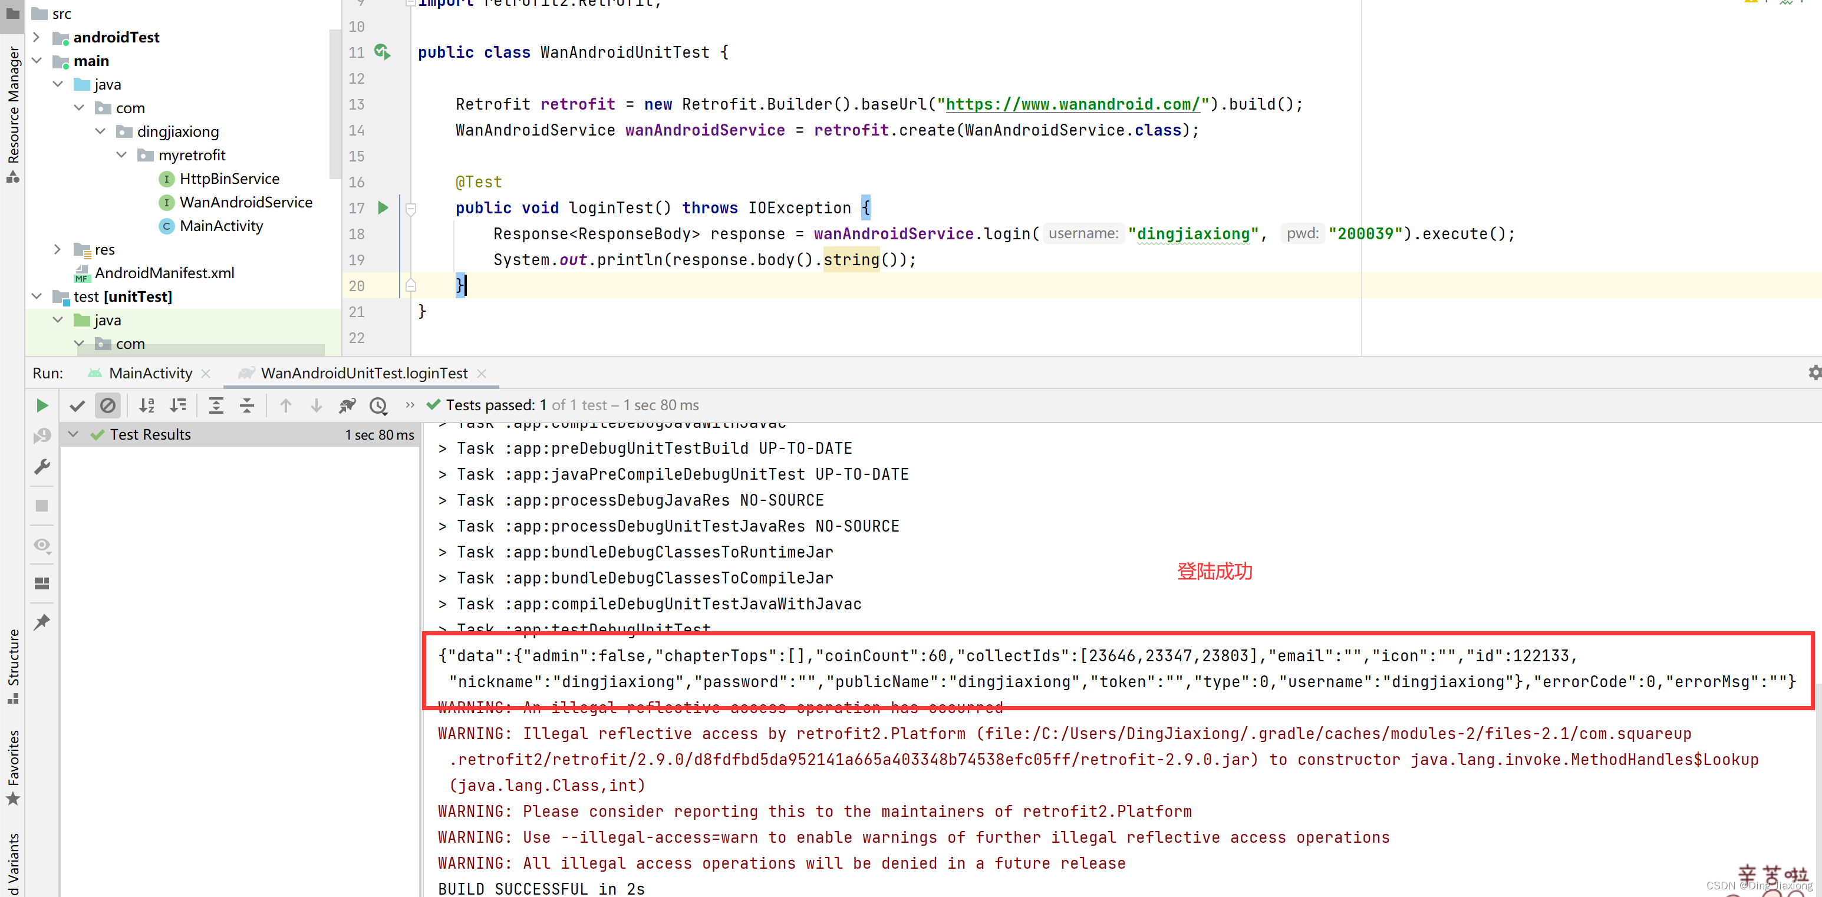1822x897 pixels.
Task: Pin the Run tab with the pin icon
Action: coord(42,622)
